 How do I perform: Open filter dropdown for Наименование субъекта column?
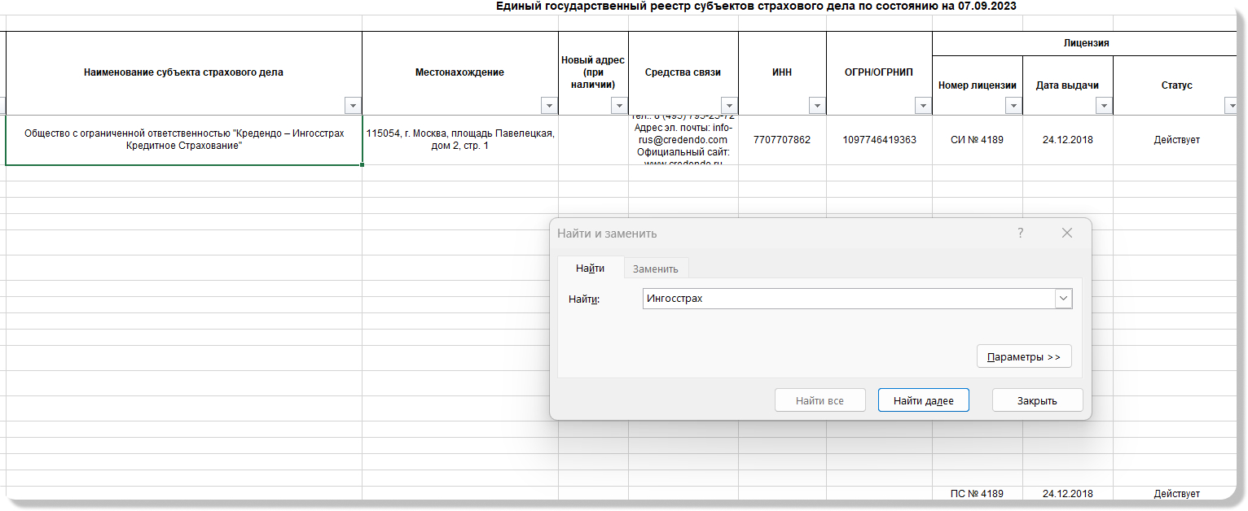click(x=353, y=106)
